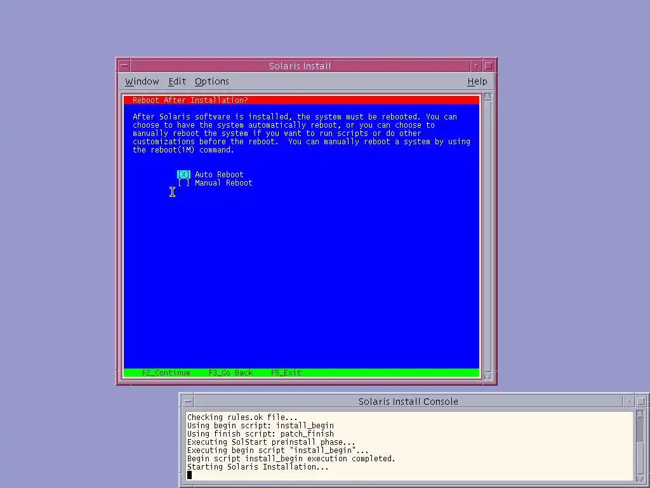Click the Solaris Install title bar

(x=300, y=65)
